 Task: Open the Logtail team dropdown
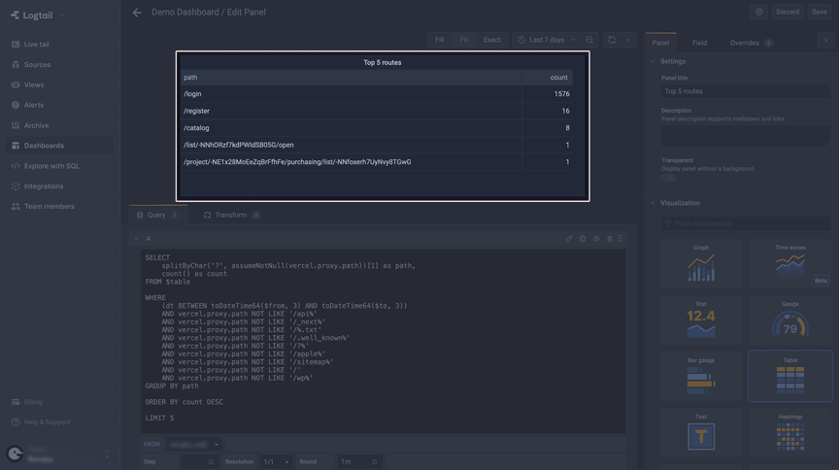coord(38,15)
